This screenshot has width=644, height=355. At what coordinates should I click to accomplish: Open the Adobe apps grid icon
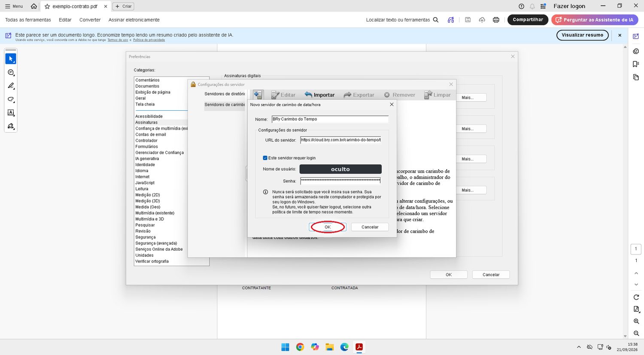(543, 6)
